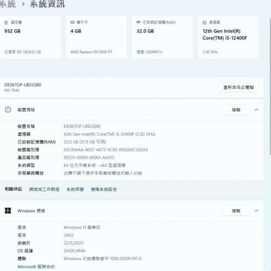Select the DESKTOP-LBDJQRE header name

click(x=23, y=85)
